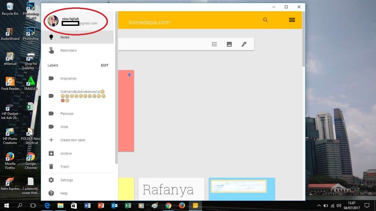
Task: Click the Notes lightbulb icon
Action: [51, 37]
